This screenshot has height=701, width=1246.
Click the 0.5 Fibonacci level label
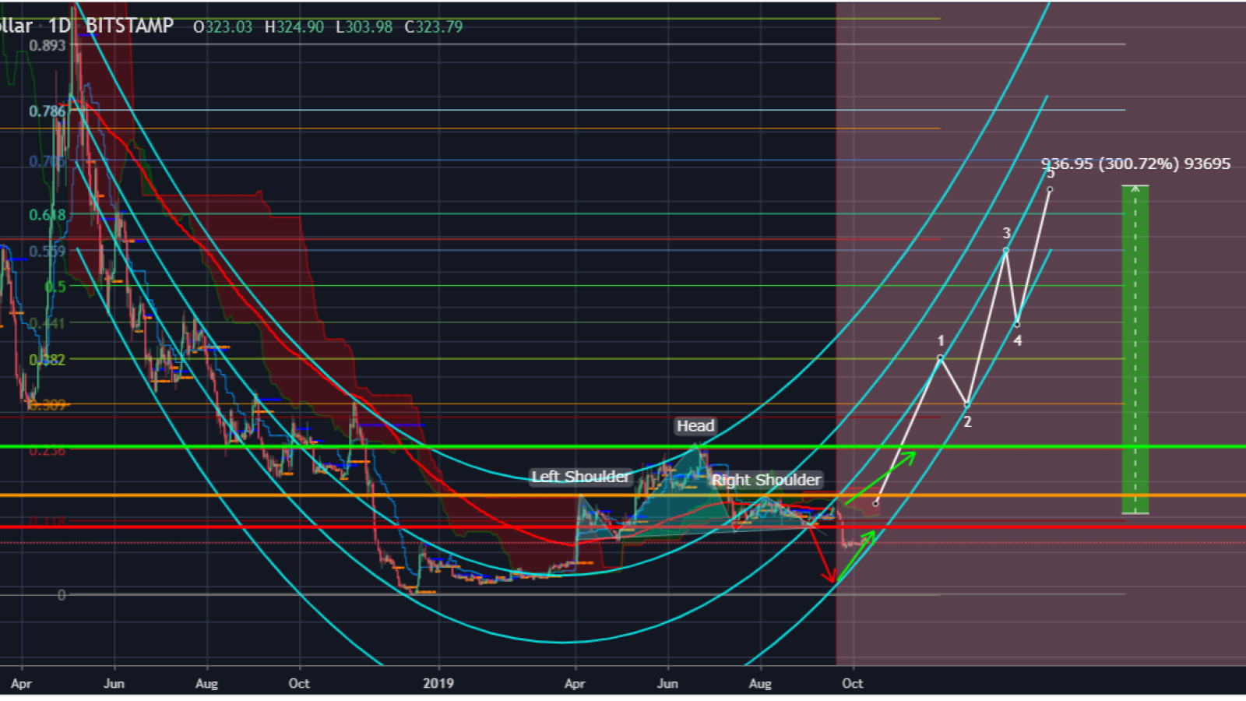coord(56,286)
